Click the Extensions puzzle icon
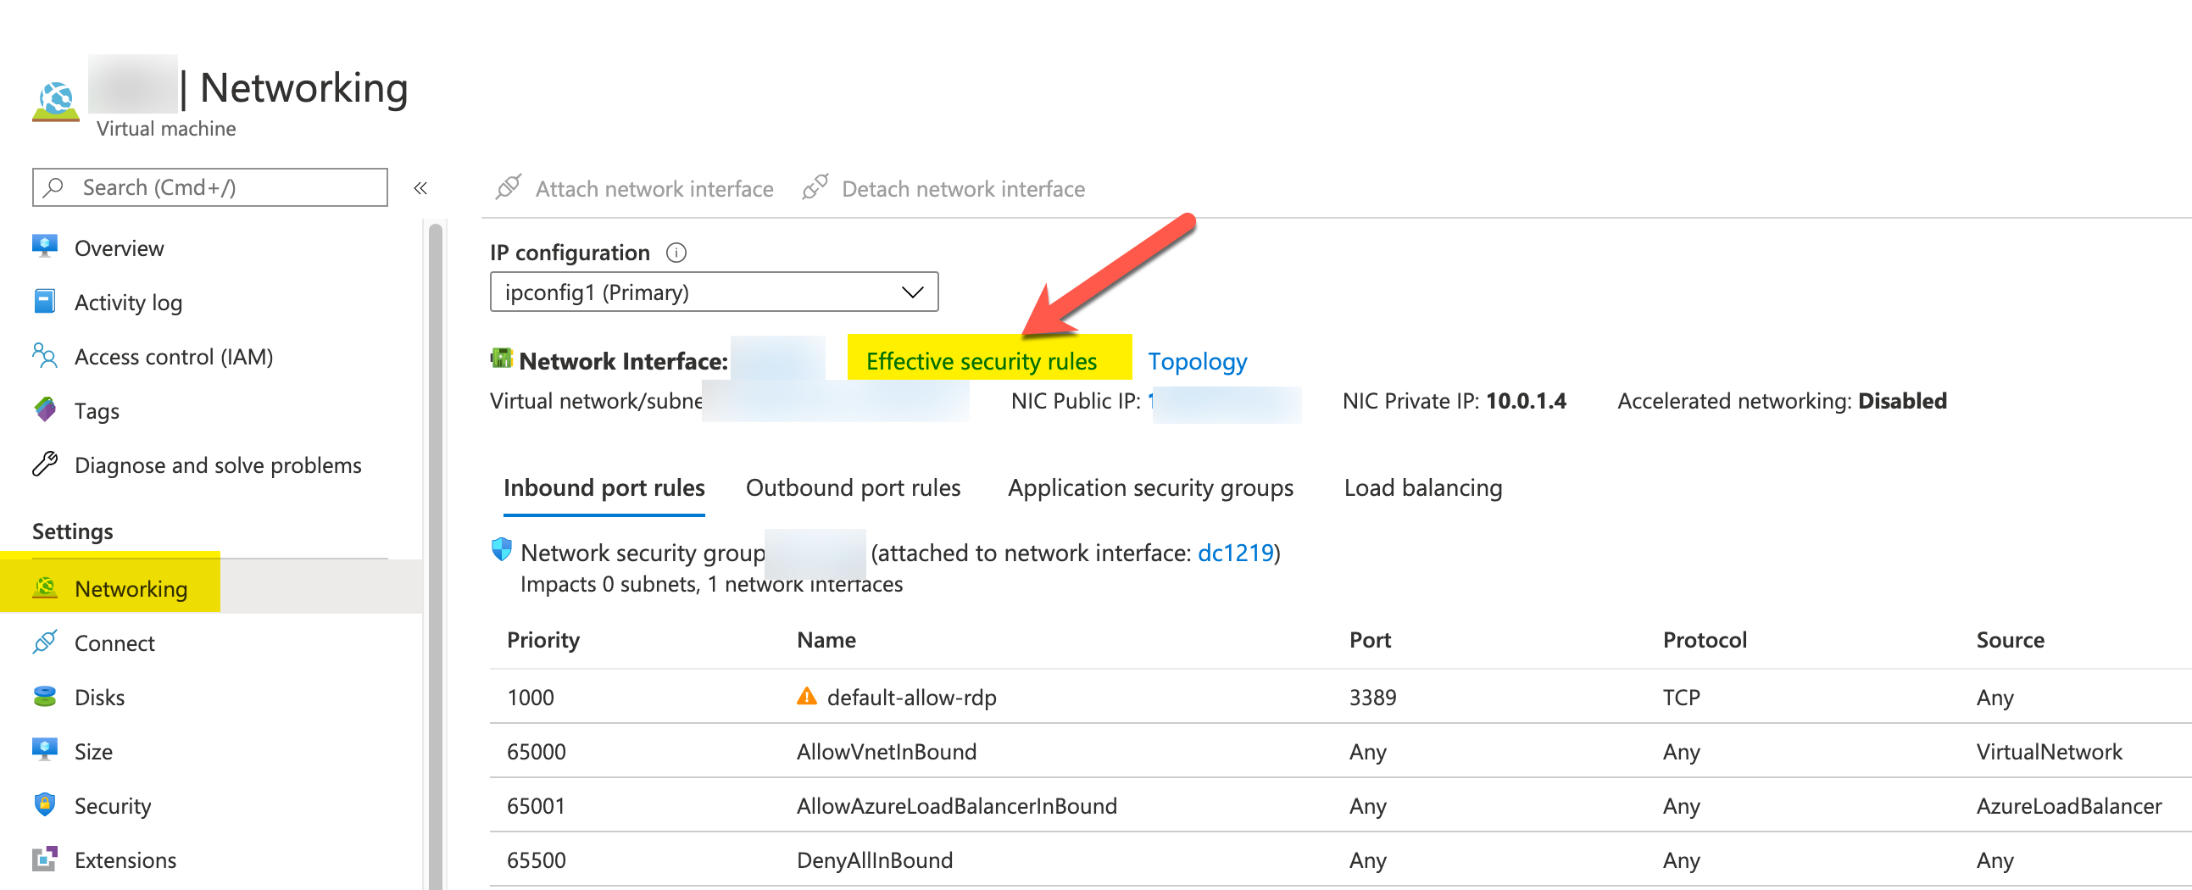This screenshot has height=890, width=2192. click(45, 859)
